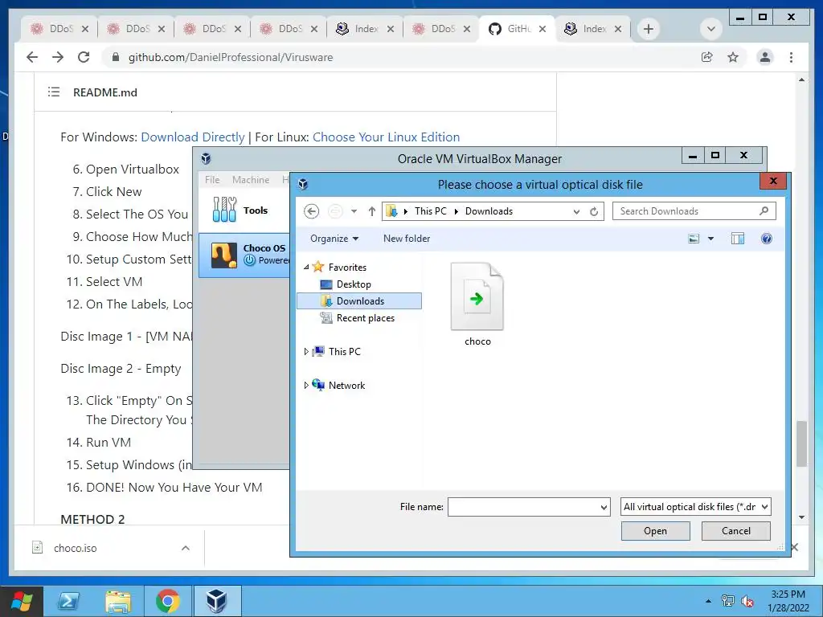Click the share page icon in Chrome

click(707, 57)
